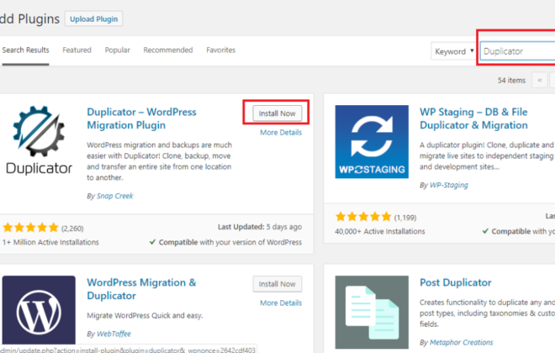This screenshot has height=353, width=555.
Task: Click the 54 items count text
Action: [x=511, y=81]
